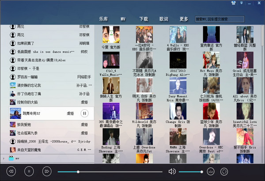This screenshot has width=265, height=181.
Task: Switch to the MV tab
Action: (x=123, y=19)
